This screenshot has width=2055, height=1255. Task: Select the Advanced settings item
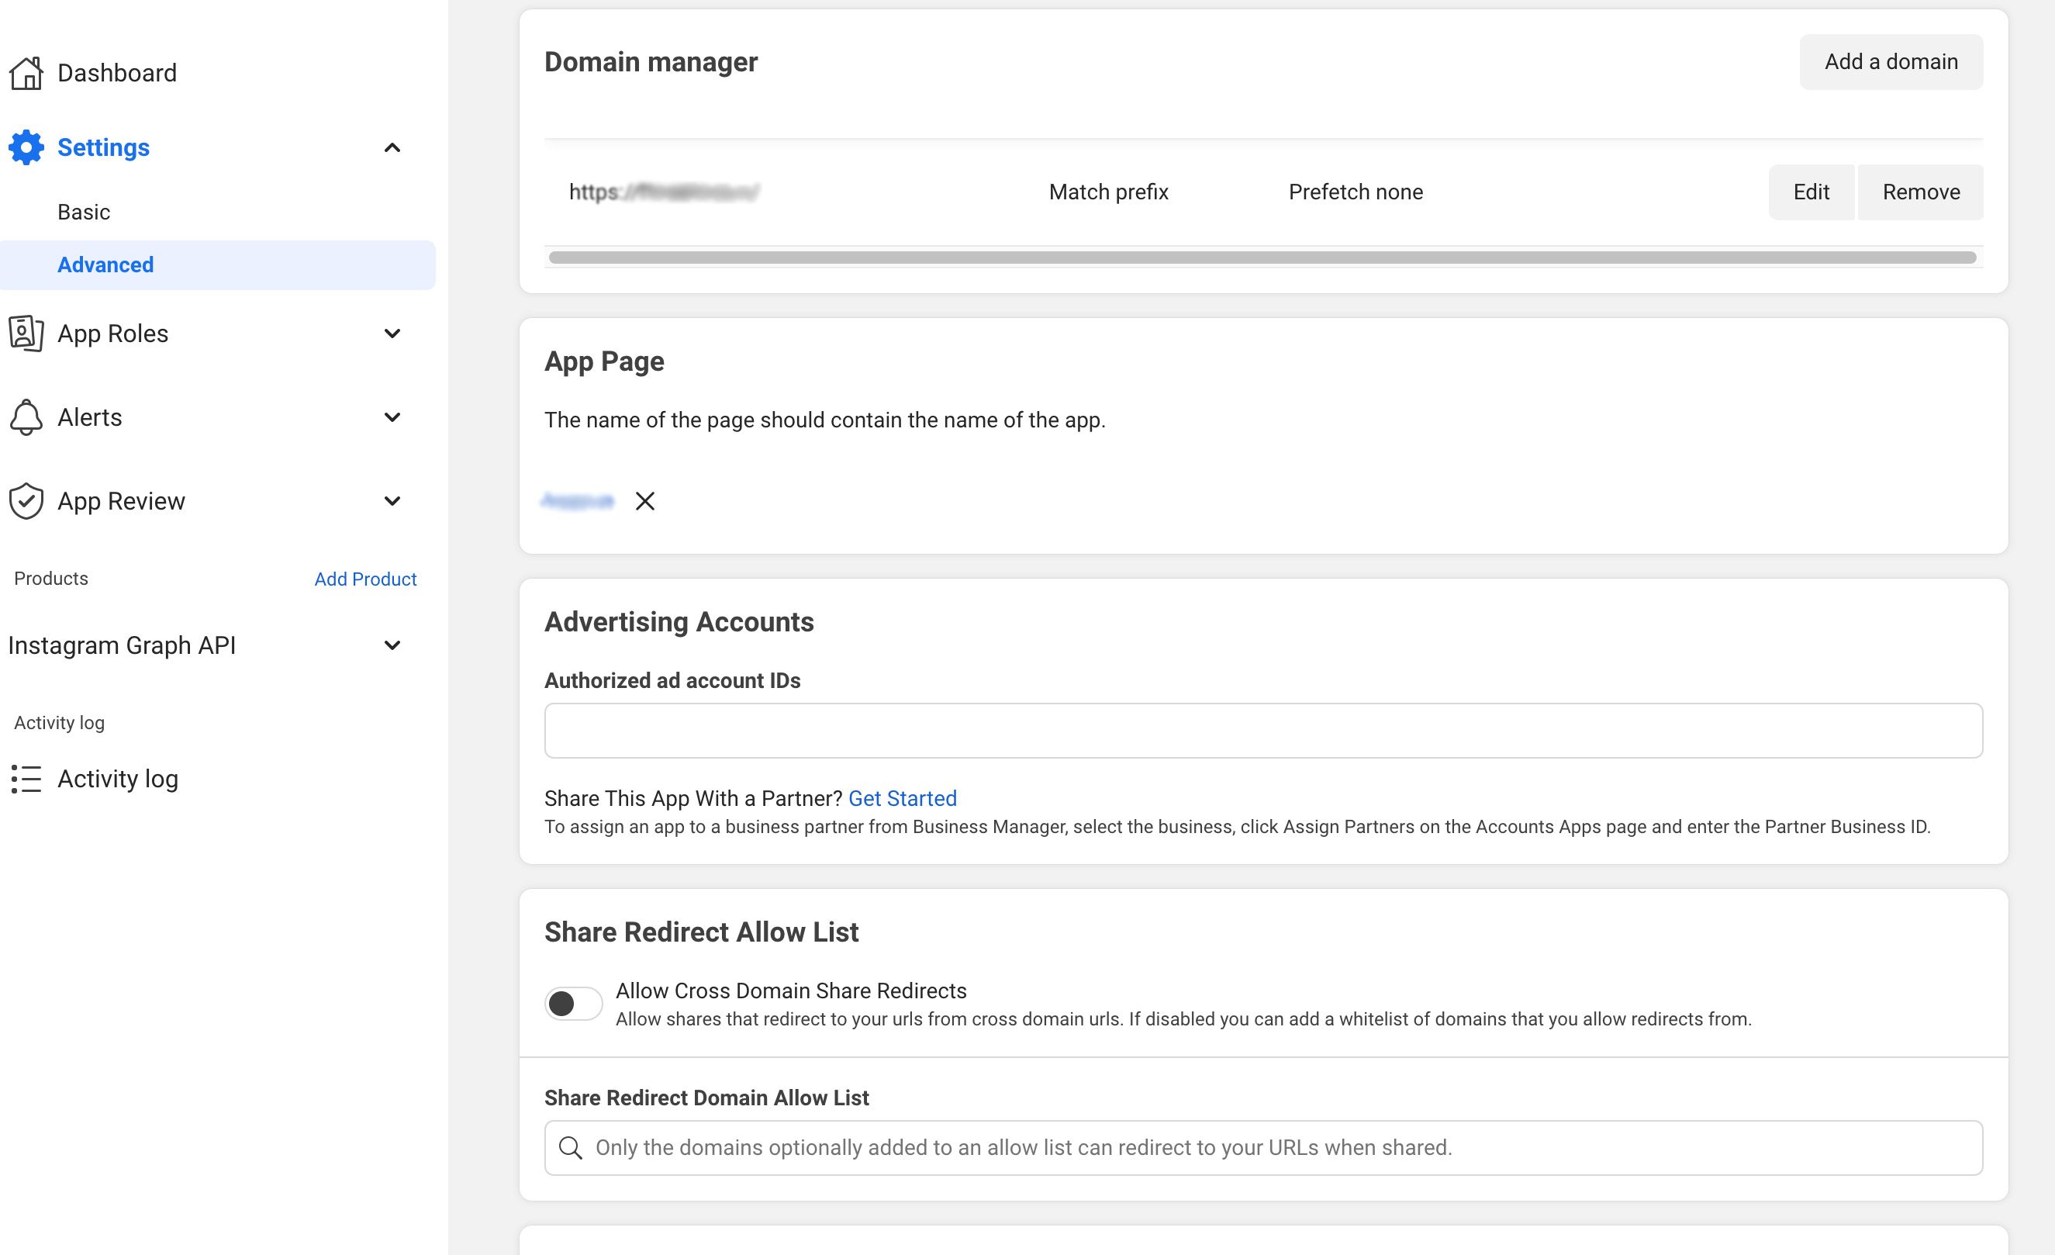pyautogui.click(x=217, y=265)
